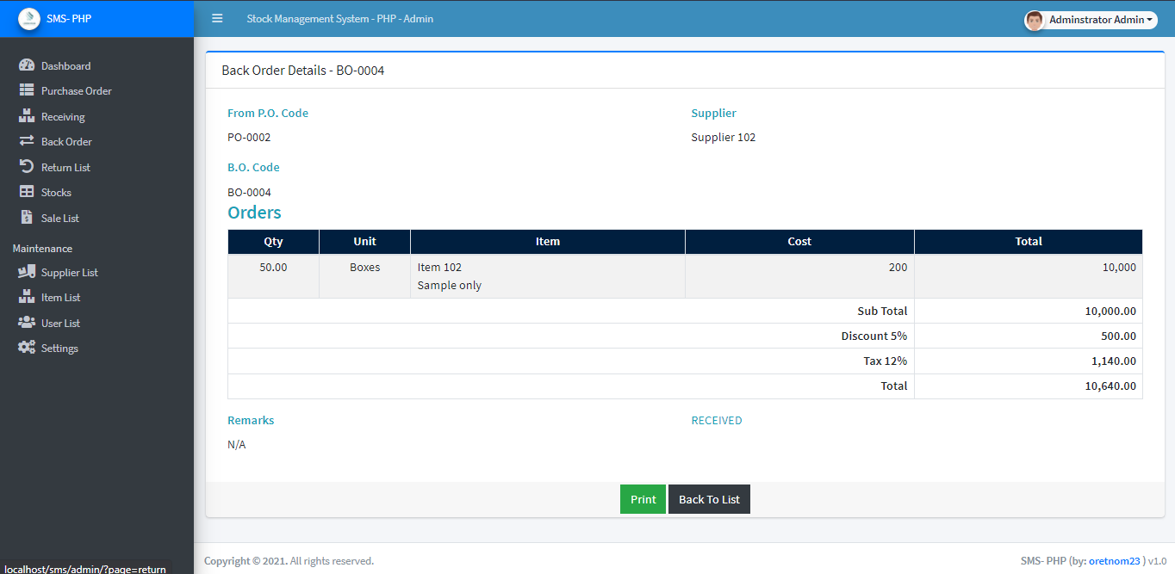The width and height of the screenshot is (1175, 574).
Task: Click the 10,000.00 sub total value
Action: (1110, 311)
